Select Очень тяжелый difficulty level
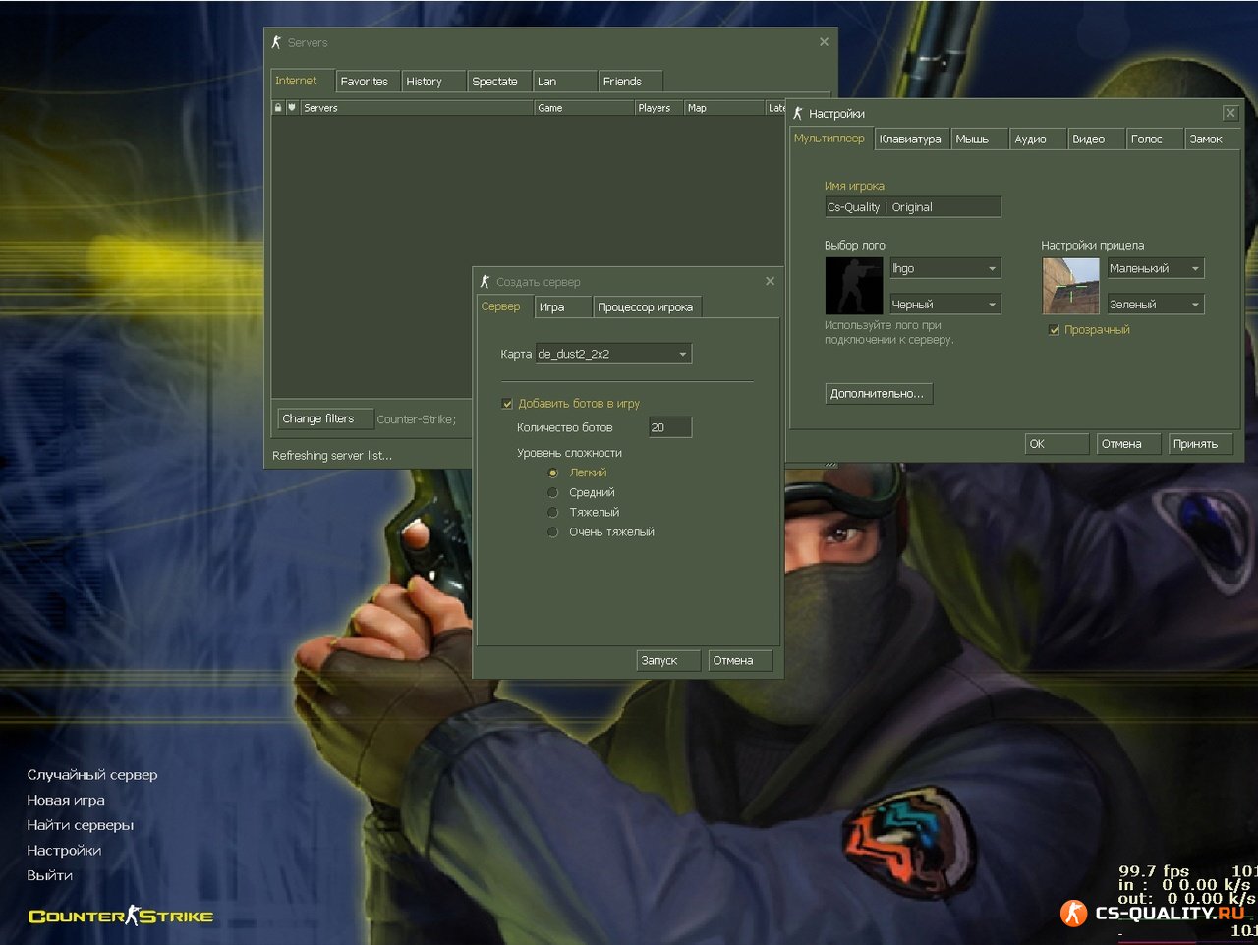The height and width of the screenshot is (945, 1258). [553, 531]
